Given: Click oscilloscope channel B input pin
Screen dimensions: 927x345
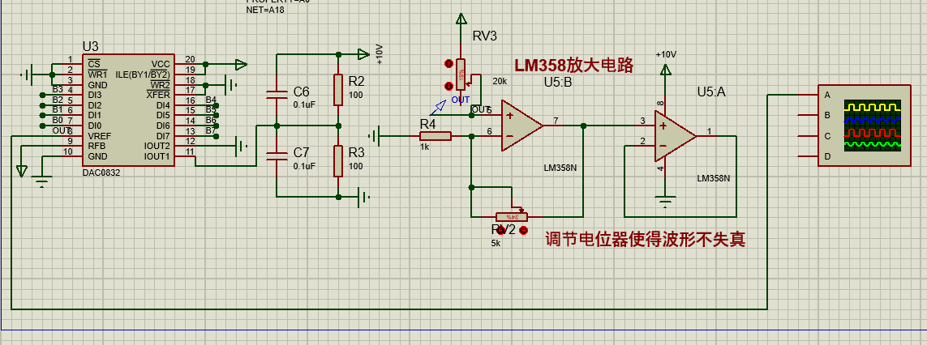Looking at the screenshot, I should [x=807, y=115].
